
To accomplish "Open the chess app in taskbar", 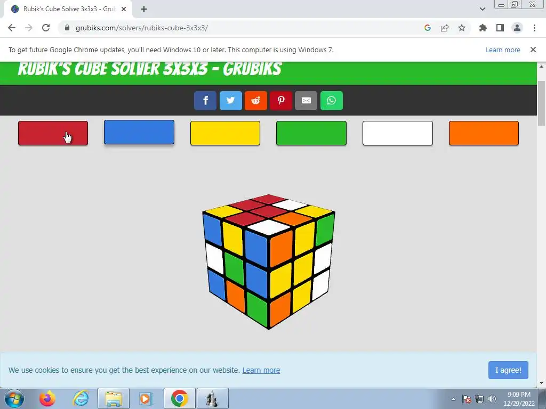I will pos(212,398).
